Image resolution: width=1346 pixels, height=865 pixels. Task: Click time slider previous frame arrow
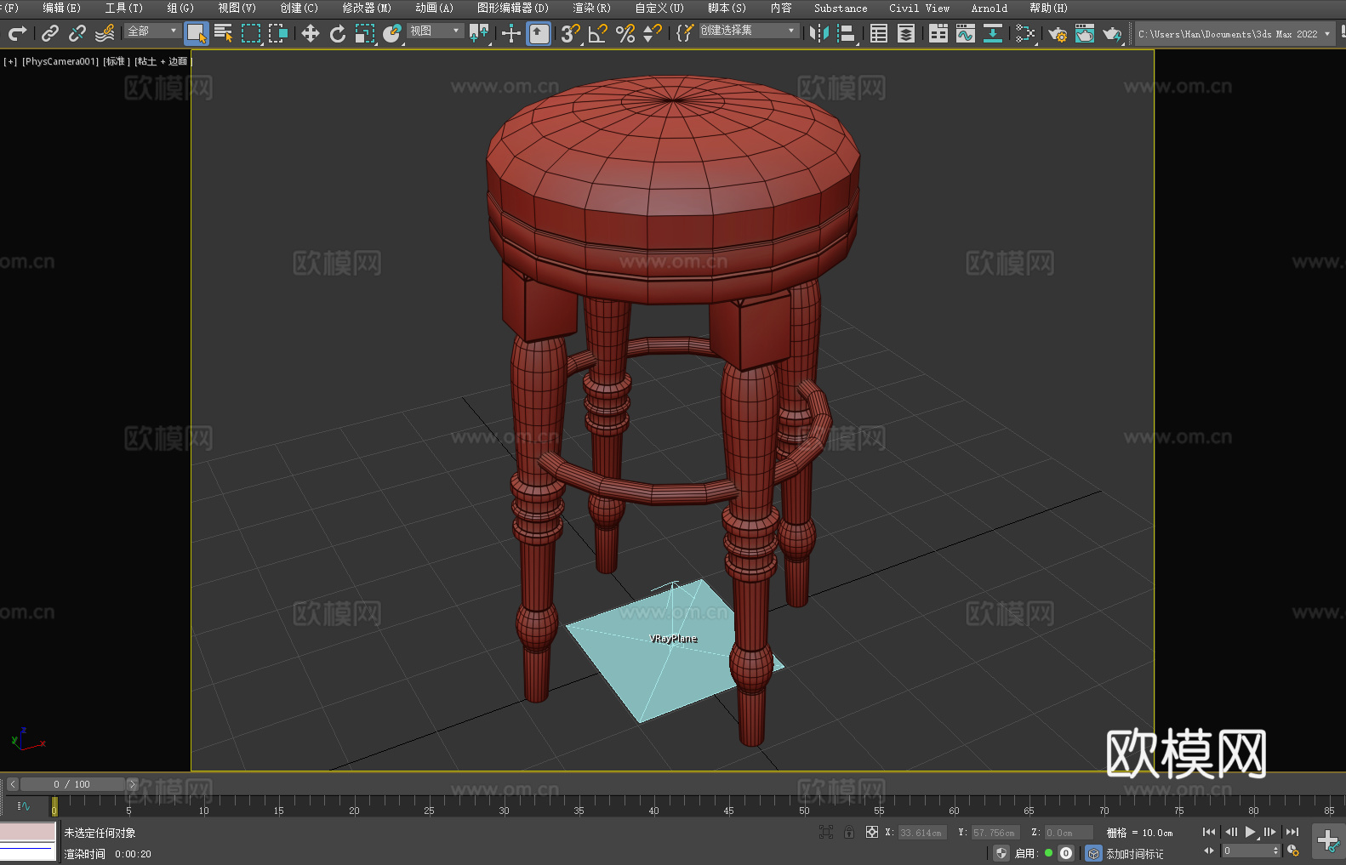(x=13, y=784)
